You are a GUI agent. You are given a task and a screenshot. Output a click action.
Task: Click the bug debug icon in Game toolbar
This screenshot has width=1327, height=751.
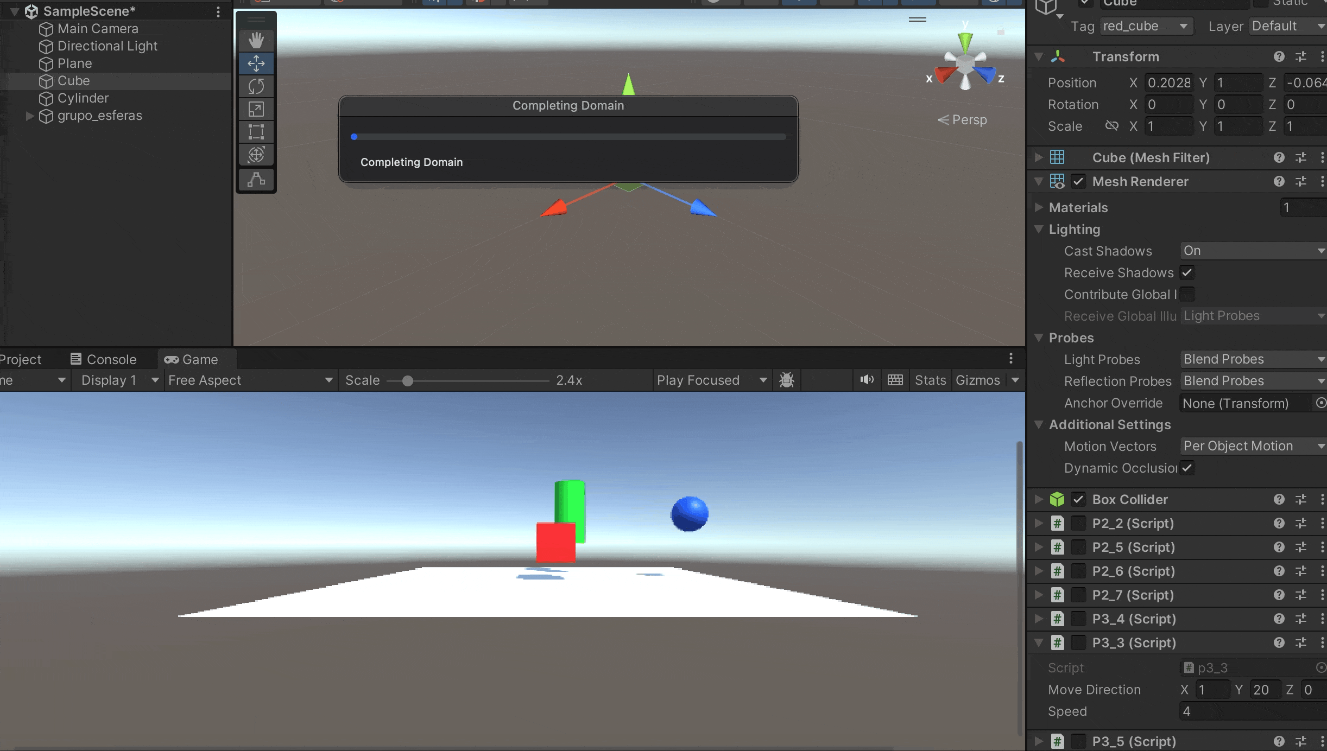[786, 380]
